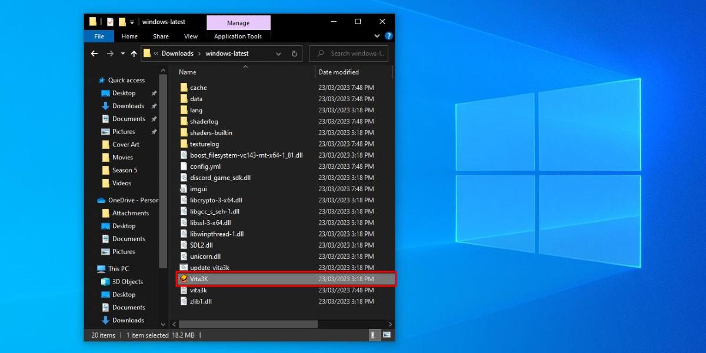
Task: Open Help via the question mark icon
Action: [388, 36]
